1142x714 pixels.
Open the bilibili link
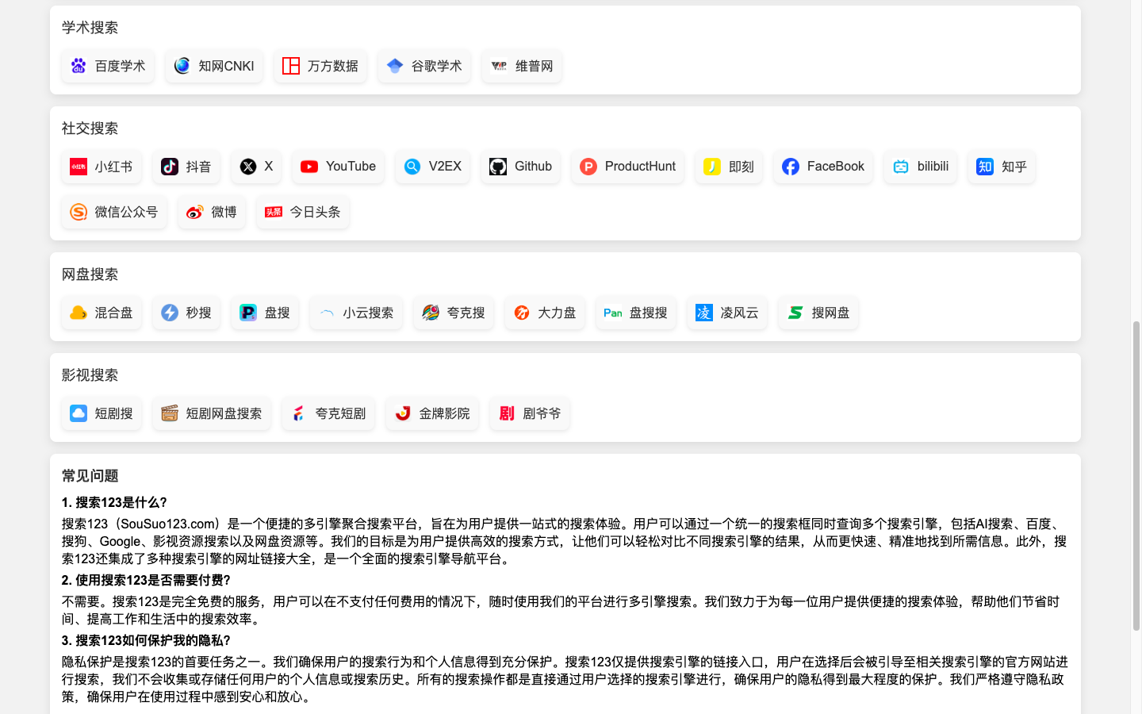coord(921,167)
